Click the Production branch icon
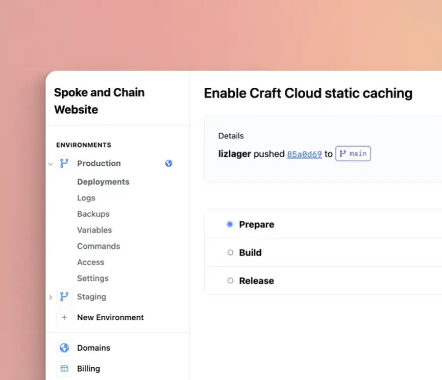This screenshot has width=442, height=380. (64, 163)
